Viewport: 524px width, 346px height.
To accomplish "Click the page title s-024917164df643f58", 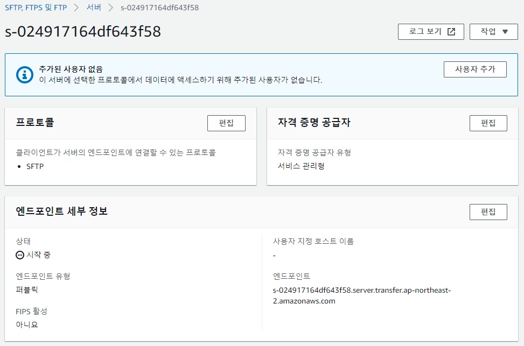I will [x=83, y=32].
